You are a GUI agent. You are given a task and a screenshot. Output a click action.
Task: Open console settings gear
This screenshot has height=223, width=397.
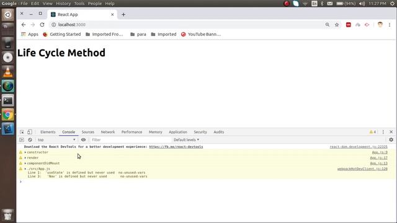pyautogui.click(x=391, y=139)
